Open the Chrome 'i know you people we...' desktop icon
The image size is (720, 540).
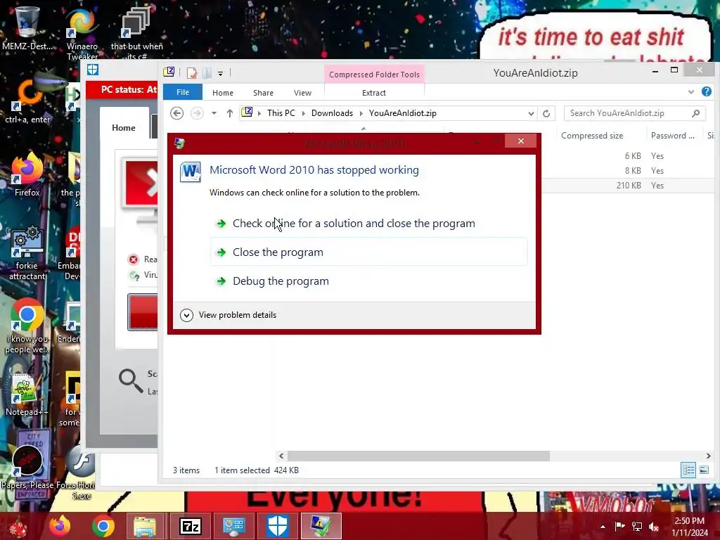point(27,325)
